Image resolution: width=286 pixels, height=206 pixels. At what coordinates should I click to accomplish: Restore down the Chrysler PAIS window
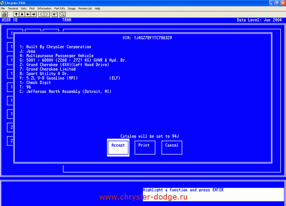[x=277, y=3]
